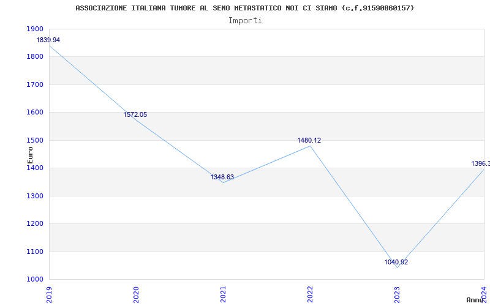Select the cut-off 1396.3 data label
Image resolution: width=490 pixels, height=306 pixels.
click(481, 163)
